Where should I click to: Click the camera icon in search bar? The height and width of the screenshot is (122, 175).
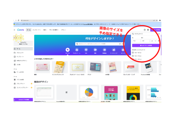click(120, 44)
